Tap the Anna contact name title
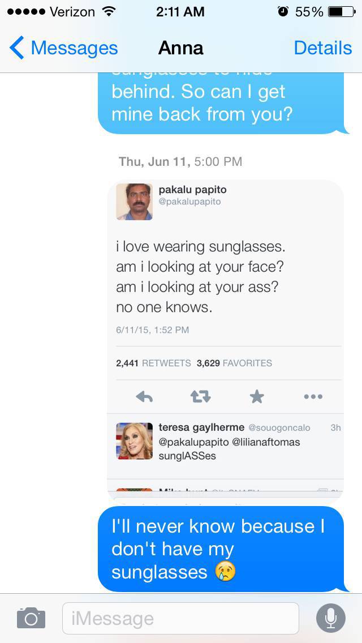This screenshot has width=362, height=643. [x=180, y=48]
